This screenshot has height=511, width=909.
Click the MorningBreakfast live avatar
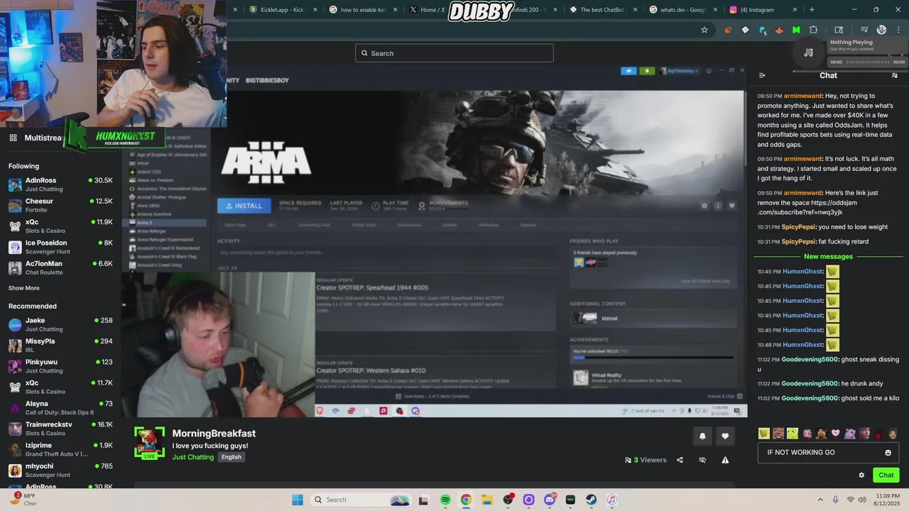click(x=149, y=443)
